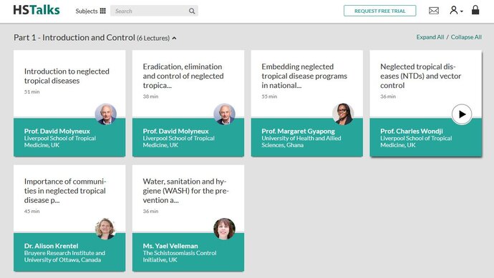The height and width of the screenshot is (278, 494).
Task: Click Collapse All link
Action: tap(466, 37)
